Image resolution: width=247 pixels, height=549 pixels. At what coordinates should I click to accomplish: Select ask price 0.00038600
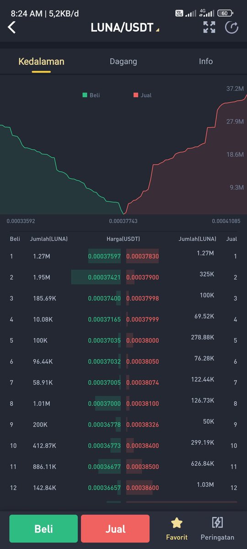[143, 488]
